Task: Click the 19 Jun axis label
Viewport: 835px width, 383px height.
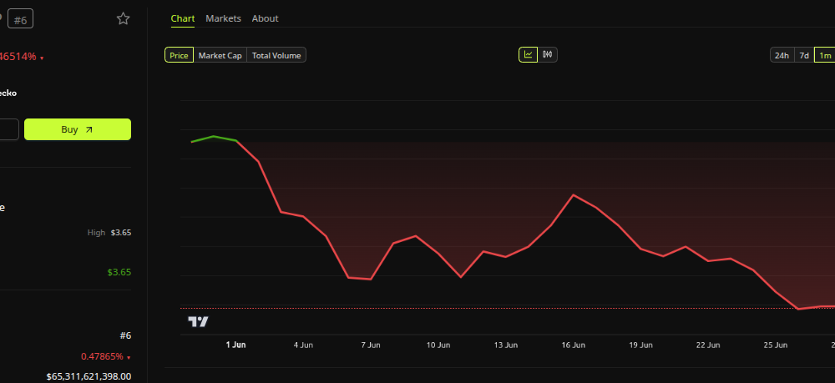Action: tap(640, 345)
